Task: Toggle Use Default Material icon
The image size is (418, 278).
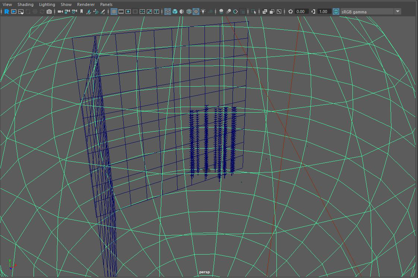Action: [x=182, y=12]
